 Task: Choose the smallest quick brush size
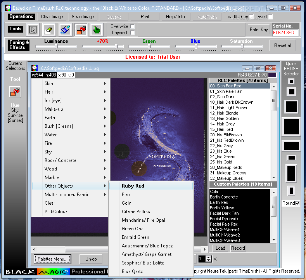291,81
